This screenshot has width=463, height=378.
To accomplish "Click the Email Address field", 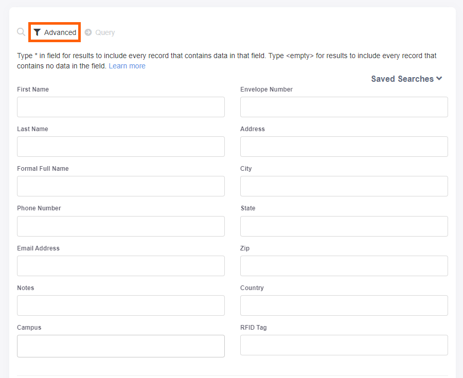I will coord(121,266).
